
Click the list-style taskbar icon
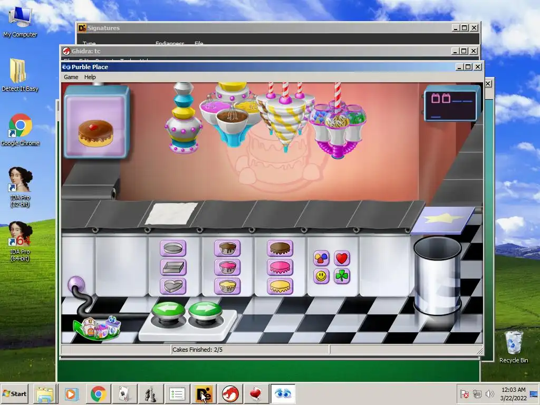pyautogui.click(x=177, y=394)
